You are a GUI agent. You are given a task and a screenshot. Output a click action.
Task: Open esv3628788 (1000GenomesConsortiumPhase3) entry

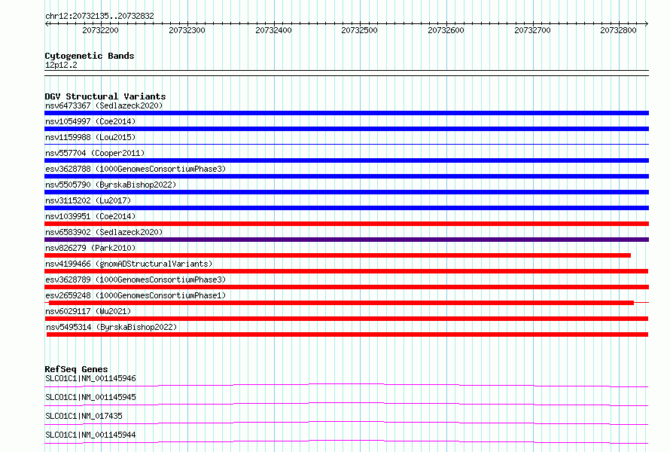[136, 169]
